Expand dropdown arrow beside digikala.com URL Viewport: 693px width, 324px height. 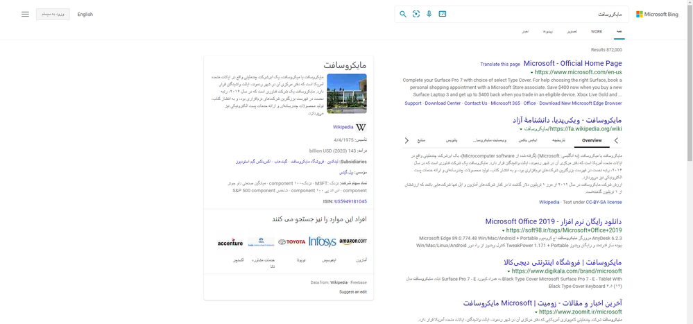509,271
